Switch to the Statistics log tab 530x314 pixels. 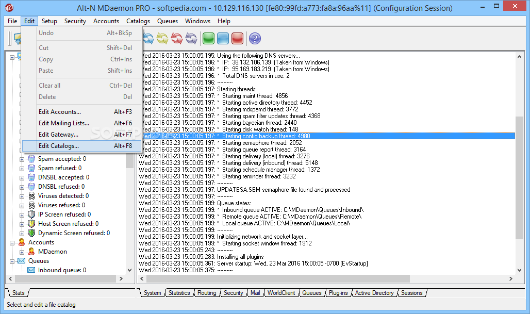coord(179,293)
